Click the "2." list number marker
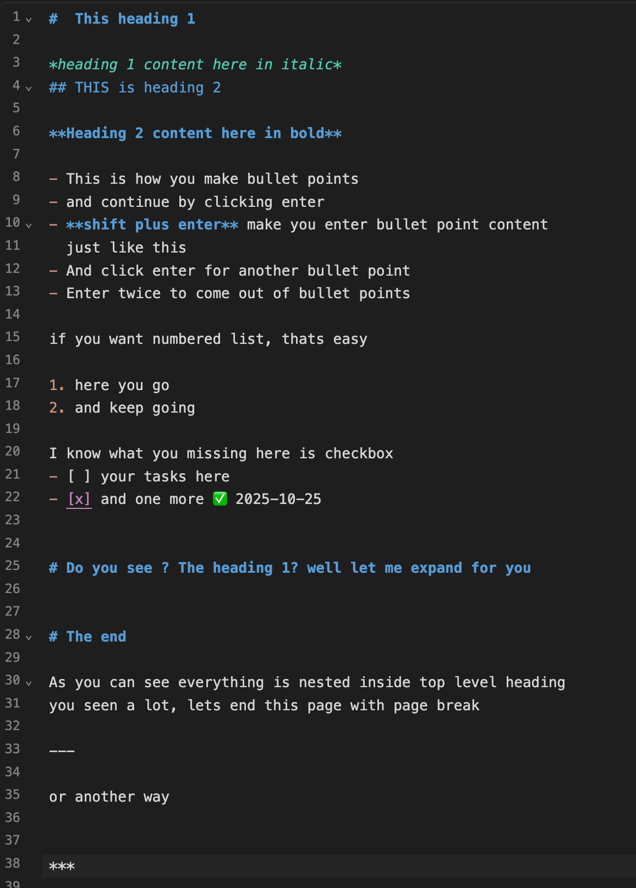 click(57, 408)
